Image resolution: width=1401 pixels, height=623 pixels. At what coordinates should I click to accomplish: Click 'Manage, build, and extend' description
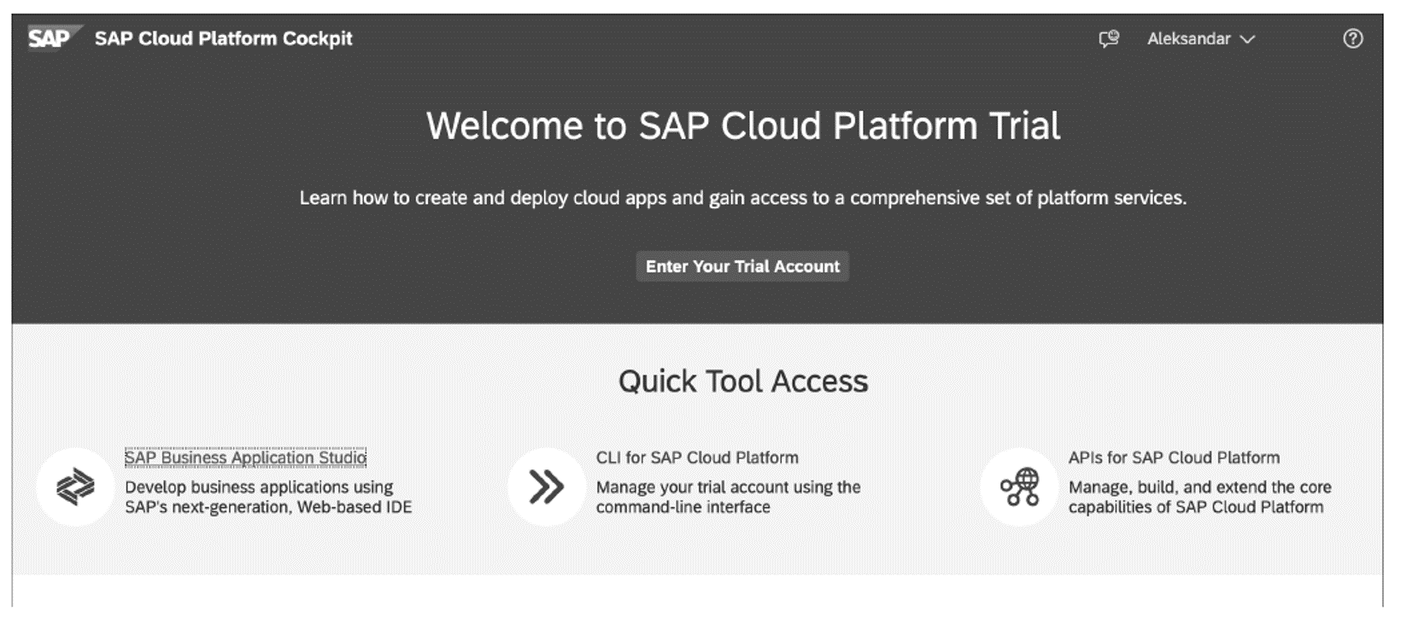(1199, 497)
